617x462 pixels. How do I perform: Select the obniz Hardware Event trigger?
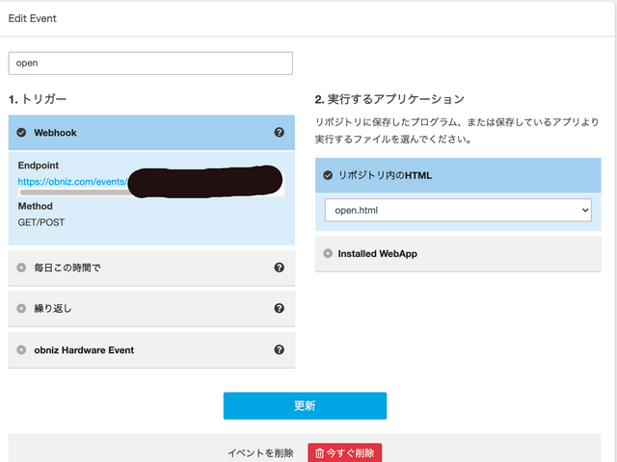pyautogui.click(x=21, y=349)
